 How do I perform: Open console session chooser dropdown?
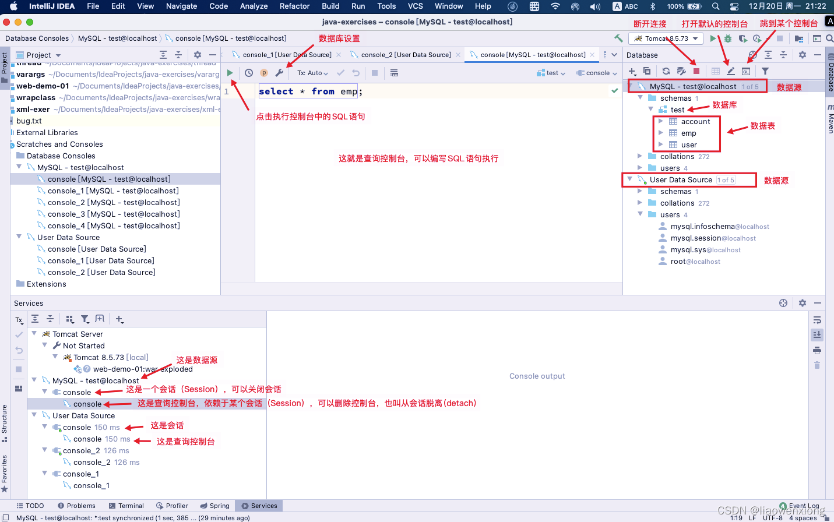(x=597, y=73)
